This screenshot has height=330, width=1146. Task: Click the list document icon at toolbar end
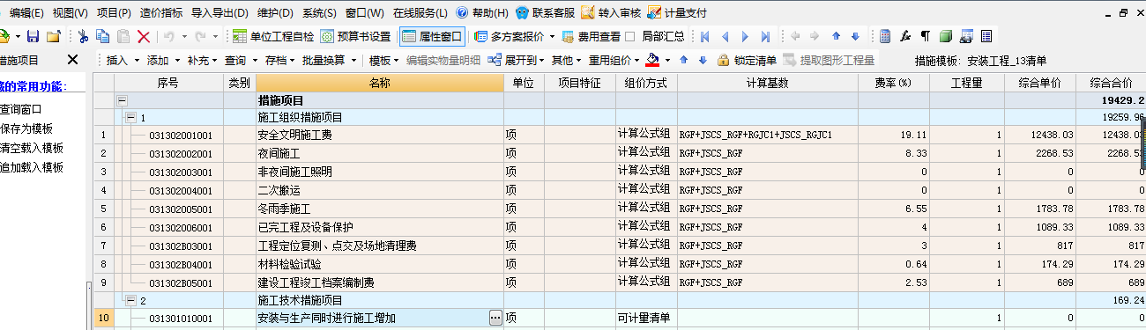tap(986, 36)
